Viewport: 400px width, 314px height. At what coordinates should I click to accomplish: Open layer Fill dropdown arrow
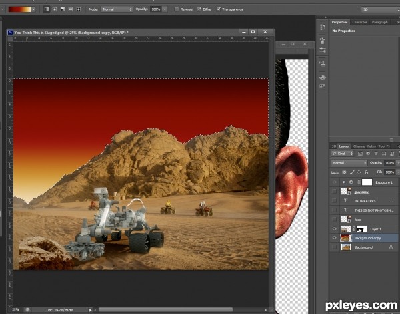coord(399,172)
